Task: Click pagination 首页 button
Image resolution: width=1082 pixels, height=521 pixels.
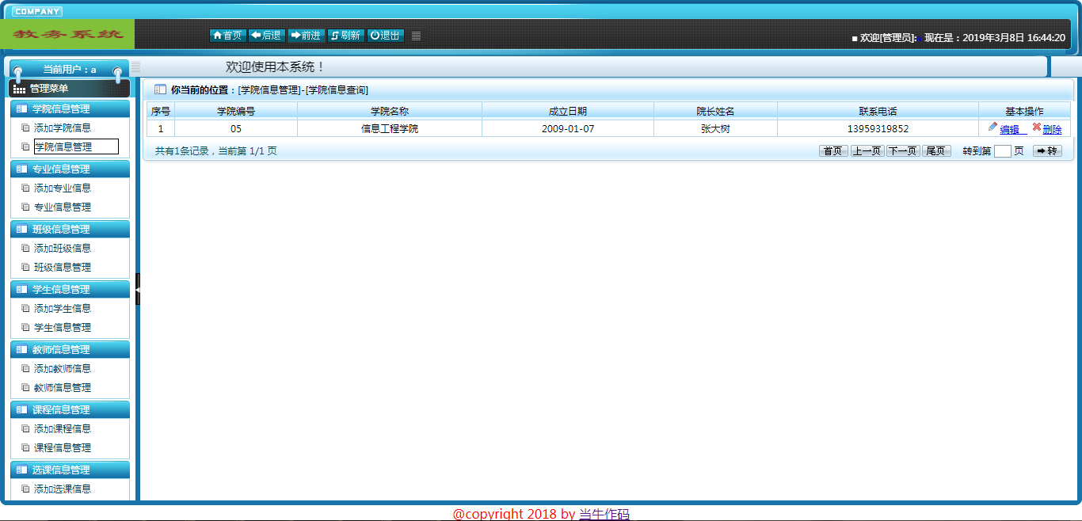Action: point(833,150)
